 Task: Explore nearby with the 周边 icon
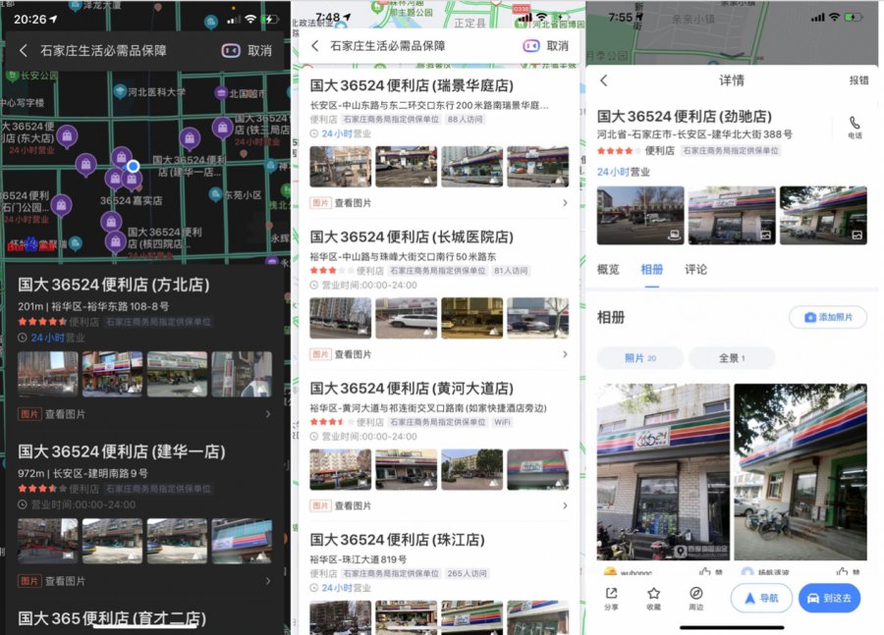[695, 599]
